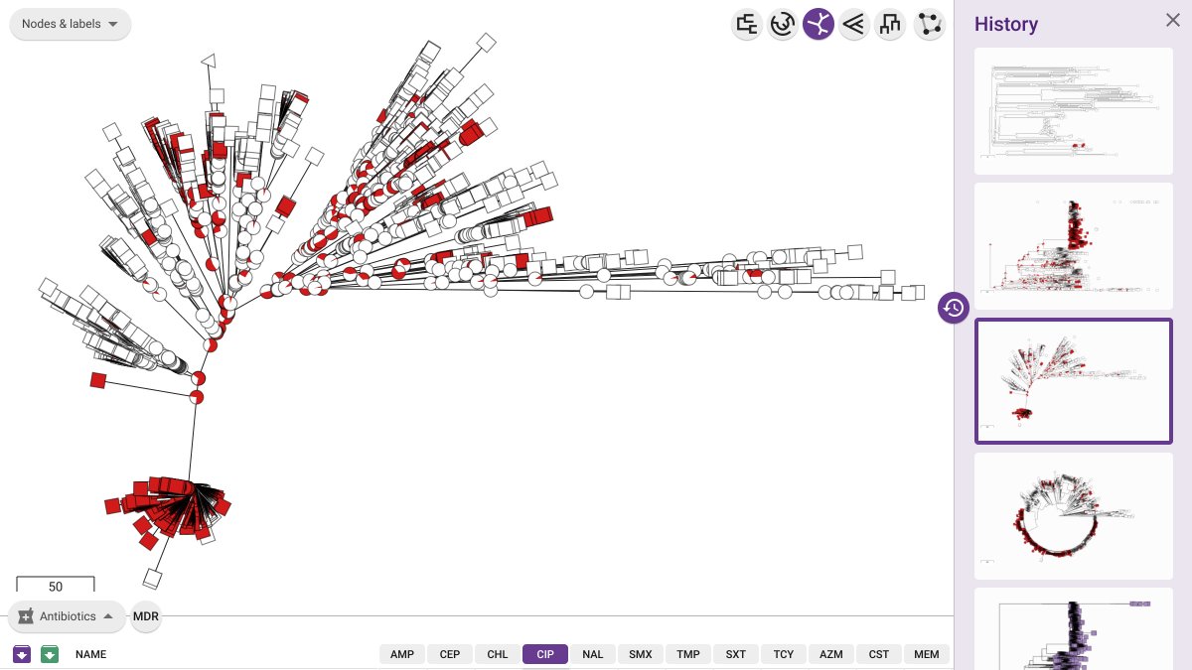1192x670 pixels.
Task: Open the Nodes & labels dropdown
Action: [x=70, y=24]
